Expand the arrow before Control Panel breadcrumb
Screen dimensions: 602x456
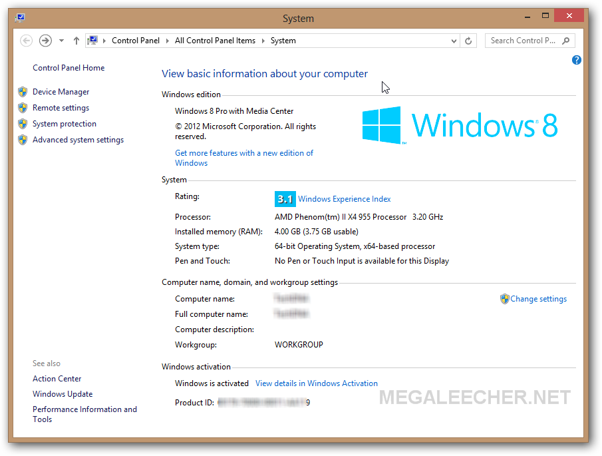[104, 41]
